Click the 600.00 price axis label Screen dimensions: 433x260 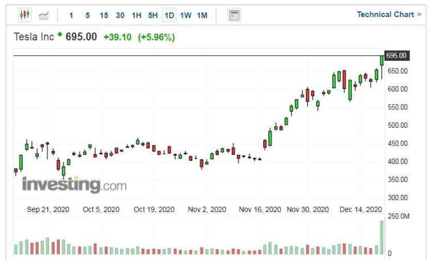click(397, 89)
